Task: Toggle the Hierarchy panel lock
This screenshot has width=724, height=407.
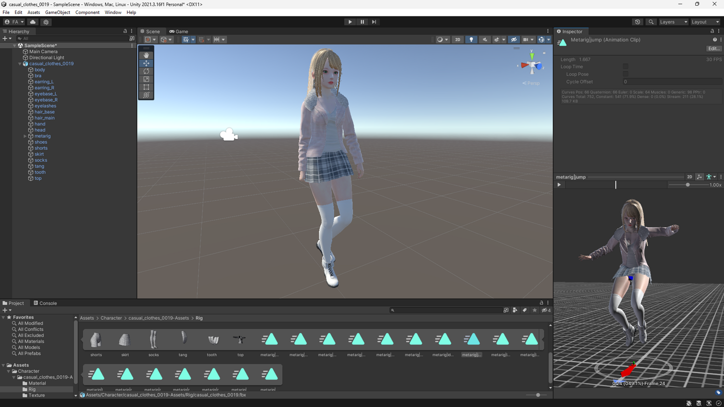Action: (x=125, y=31)
